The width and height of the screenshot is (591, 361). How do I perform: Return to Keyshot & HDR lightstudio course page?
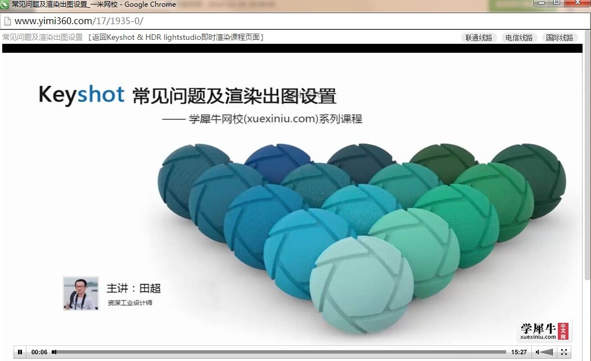pos(177,37)
